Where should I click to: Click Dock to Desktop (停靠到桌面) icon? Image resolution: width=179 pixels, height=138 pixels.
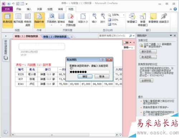click(28, 20)
